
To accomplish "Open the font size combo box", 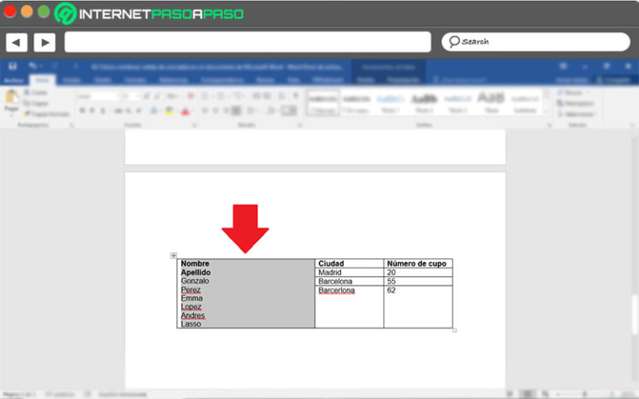I will (130, 96).
